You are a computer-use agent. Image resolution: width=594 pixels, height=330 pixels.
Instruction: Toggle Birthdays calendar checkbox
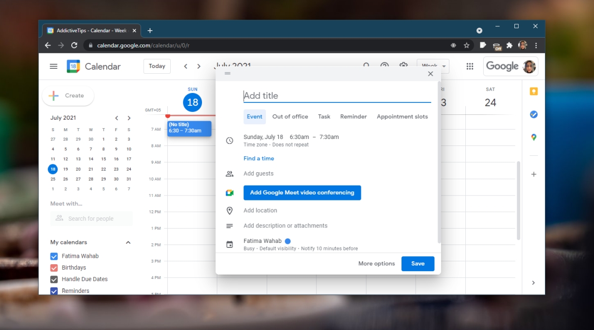pyautogui.click(x=54, y=268)
